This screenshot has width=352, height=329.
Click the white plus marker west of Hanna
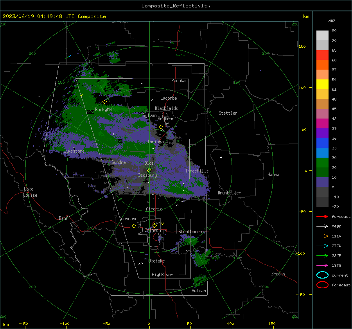221,157
